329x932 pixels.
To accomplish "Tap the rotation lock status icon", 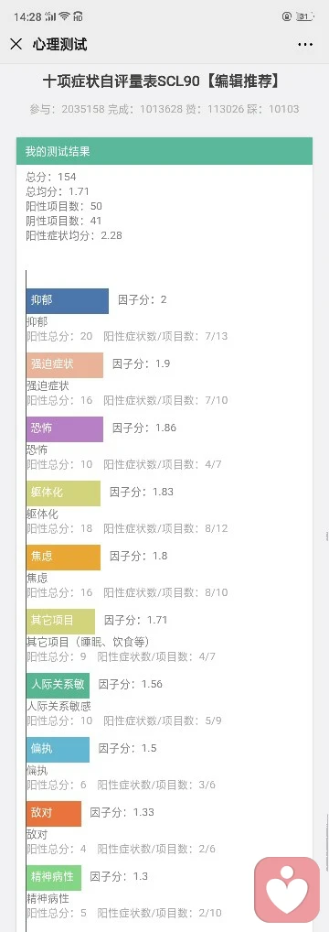I will [x=287, y=16].
